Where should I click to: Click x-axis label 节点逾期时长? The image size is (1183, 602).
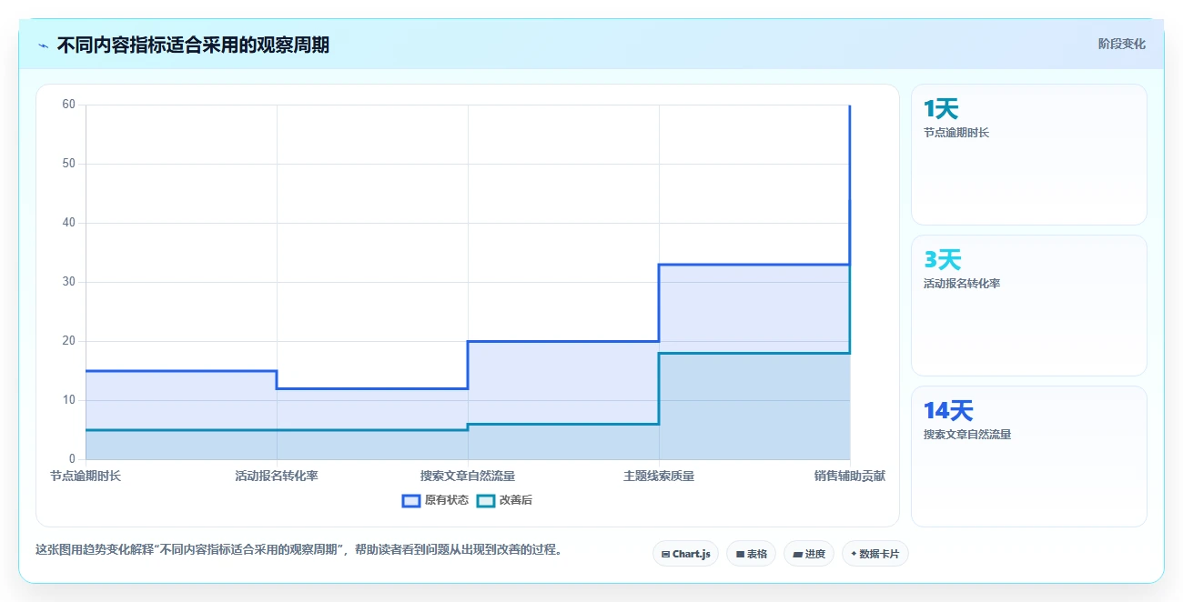(86, 476)
